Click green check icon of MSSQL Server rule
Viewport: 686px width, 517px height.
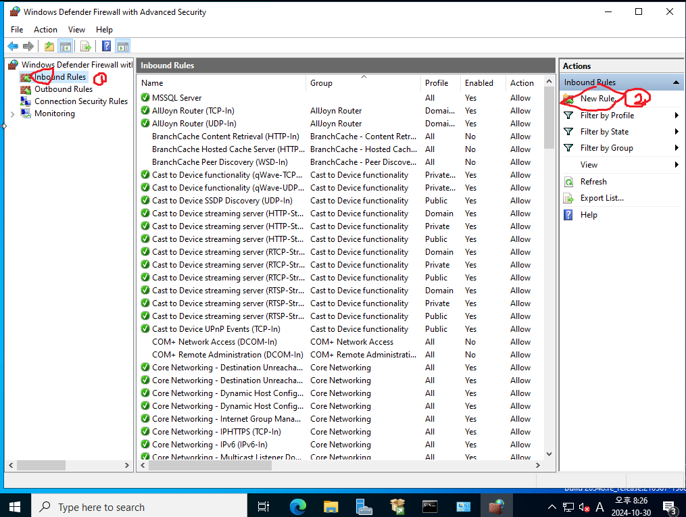coord(145,97)
